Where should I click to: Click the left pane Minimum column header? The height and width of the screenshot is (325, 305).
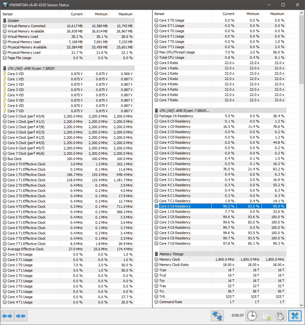click(97, 14)
